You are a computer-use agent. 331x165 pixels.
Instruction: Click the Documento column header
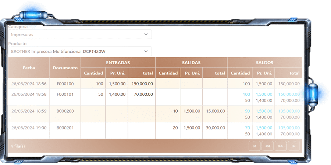click(65, 68)
